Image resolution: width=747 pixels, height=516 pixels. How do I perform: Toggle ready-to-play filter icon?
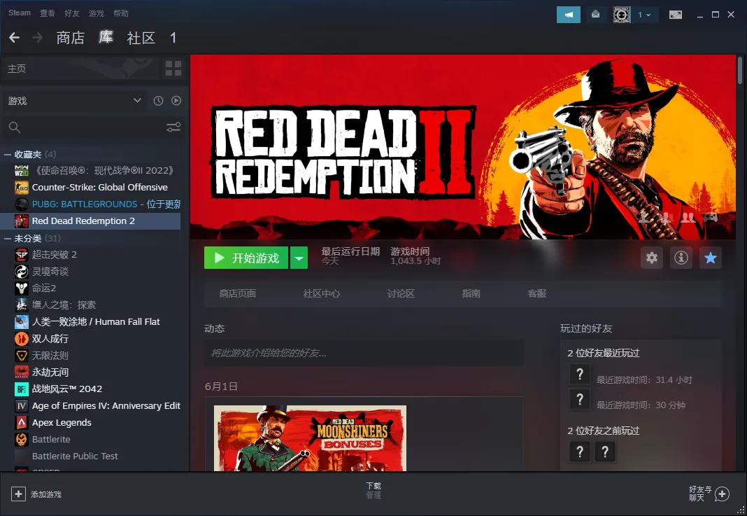coord(176,101)
